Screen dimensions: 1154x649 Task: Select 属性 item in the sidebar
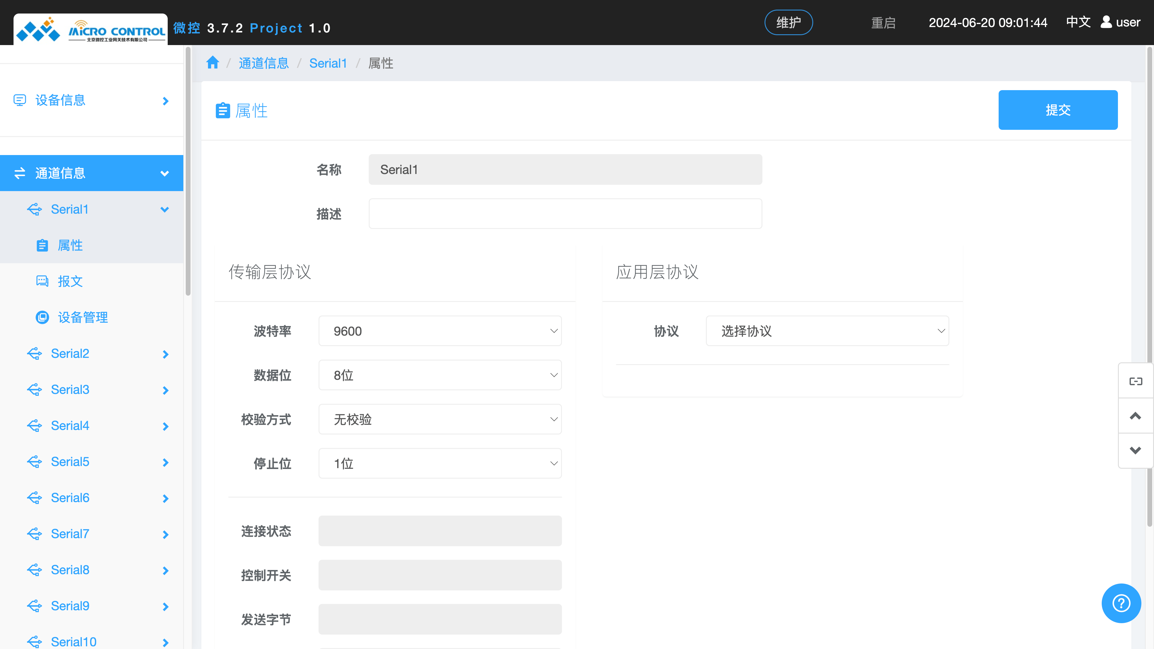point(70,245)
